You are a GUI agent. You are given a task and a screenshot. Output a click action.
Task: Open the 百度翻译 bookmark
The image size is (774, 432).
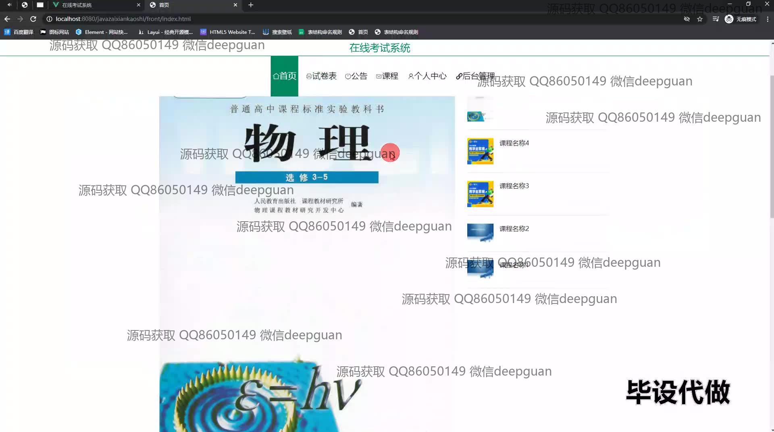tap(19, 32)
